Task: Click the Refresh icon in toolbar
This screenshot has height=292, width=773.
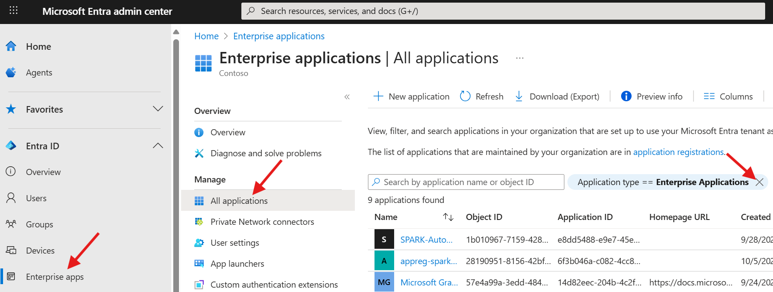Action: point(465,96)
